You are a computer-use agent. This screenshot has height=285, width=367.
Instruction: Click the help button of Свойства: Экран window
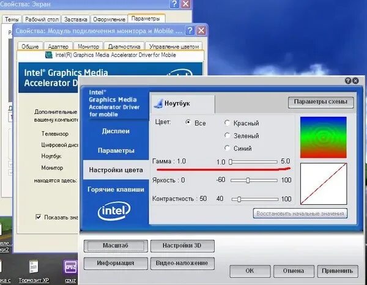point(174,4)
